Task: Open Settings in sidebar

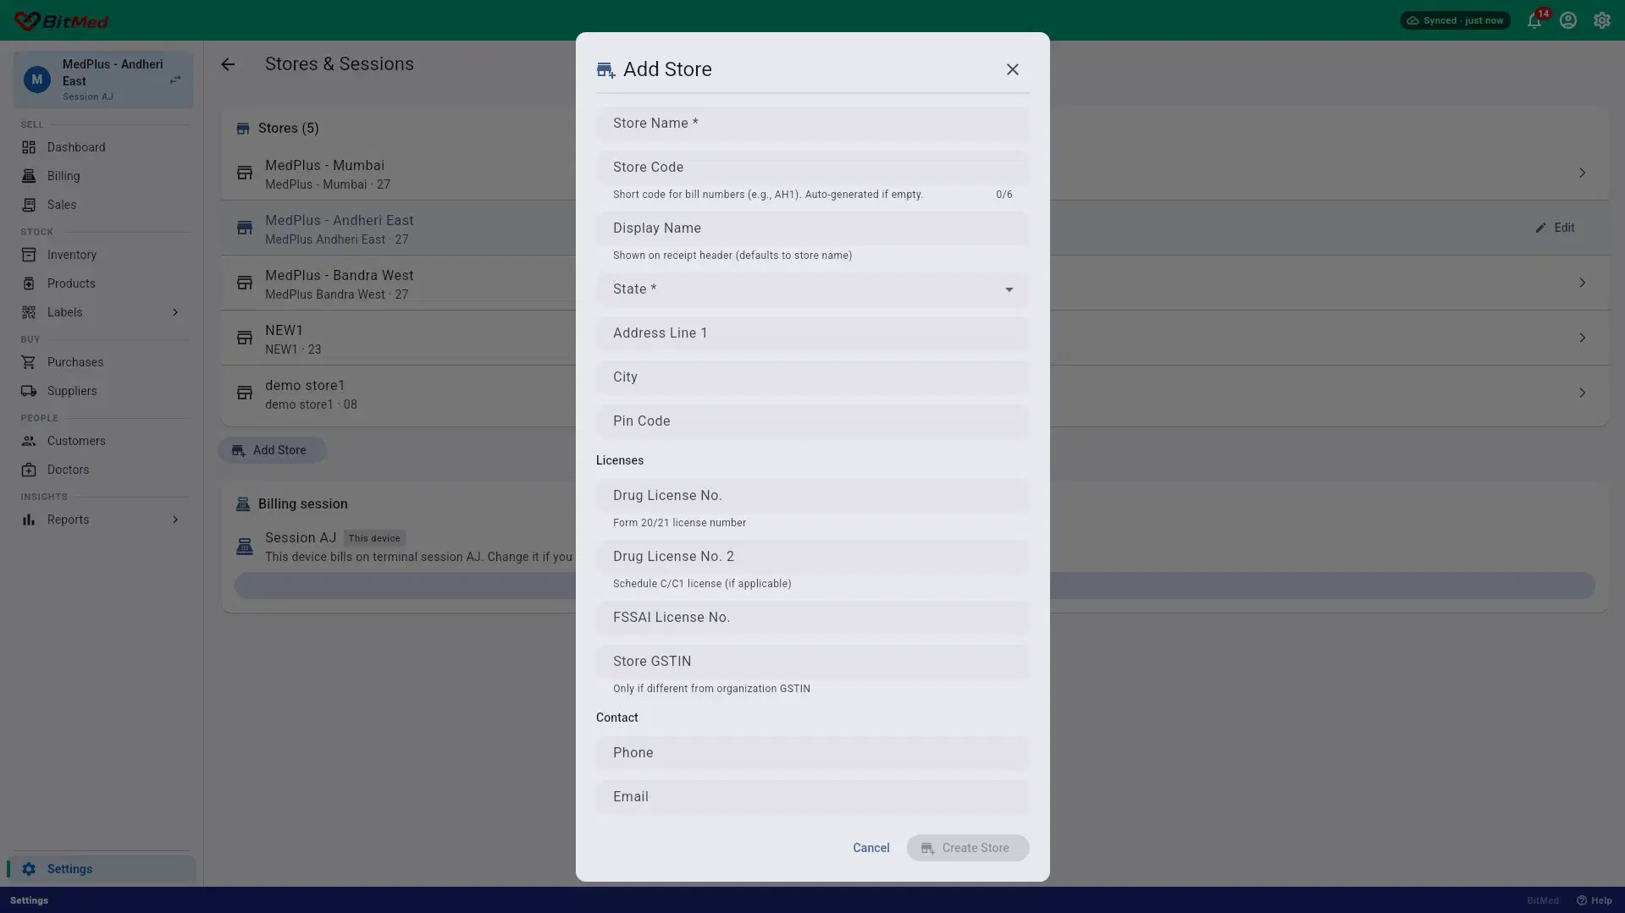Action: coord(103,869)
